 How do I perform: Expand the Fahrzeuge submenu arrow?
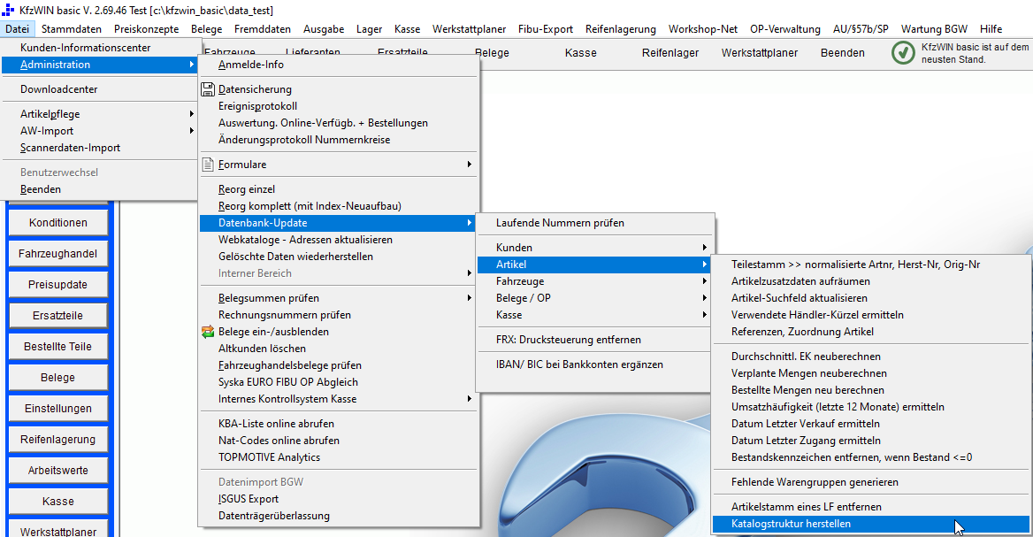704,280
